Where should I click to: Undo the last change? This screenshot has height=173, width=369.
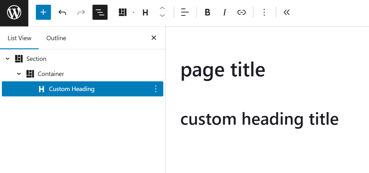click(x=62, y=12)
